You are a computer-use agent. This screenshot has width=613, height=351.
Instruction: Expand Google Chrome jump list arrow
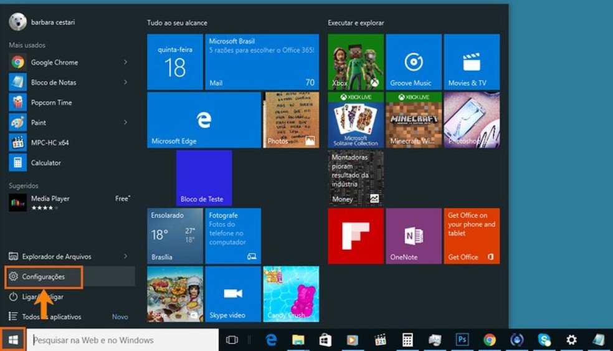[125, 62]
